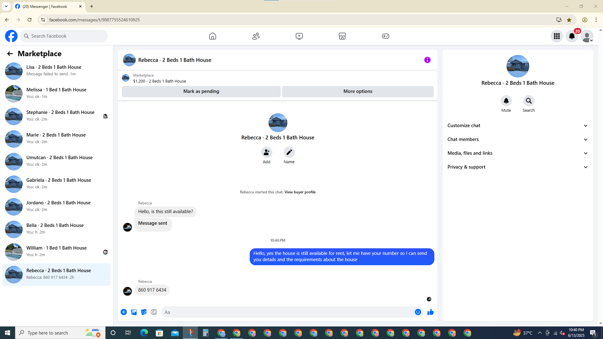Click the Search Facebook field
Image resolution: width=603 pixels, height=339 pixels.
(64, 36)
